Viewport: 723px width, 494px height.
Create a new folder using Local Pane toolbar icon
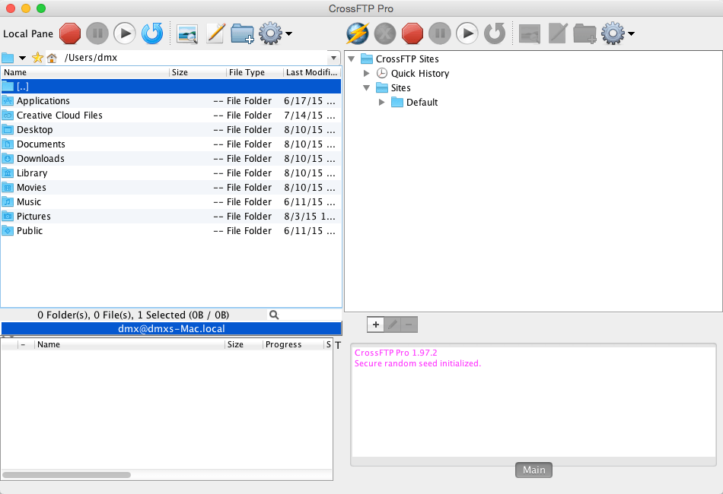(242, 33)
